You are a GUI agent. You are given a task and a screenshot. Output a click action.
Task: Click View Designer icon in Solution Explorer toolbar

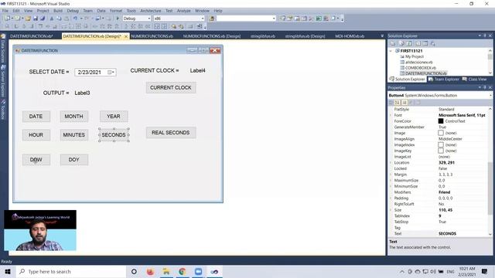point(425,43)
